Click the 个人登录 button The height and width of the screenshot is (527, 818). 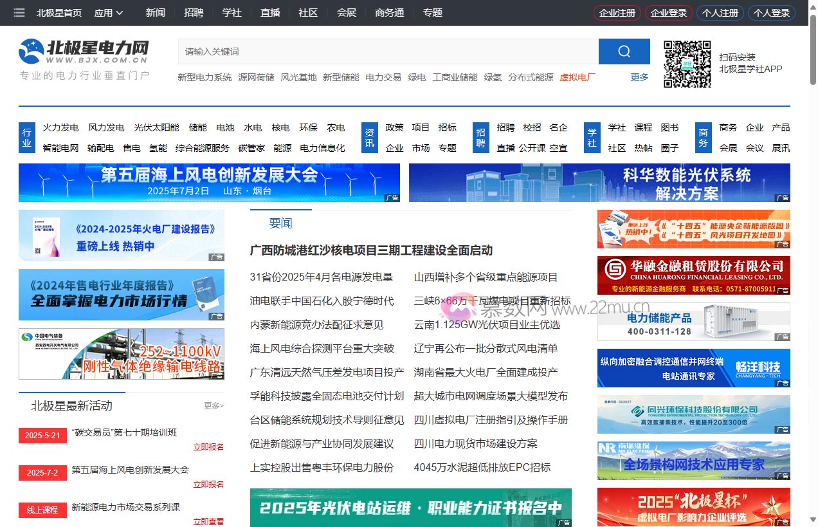(x=772, y=12)
